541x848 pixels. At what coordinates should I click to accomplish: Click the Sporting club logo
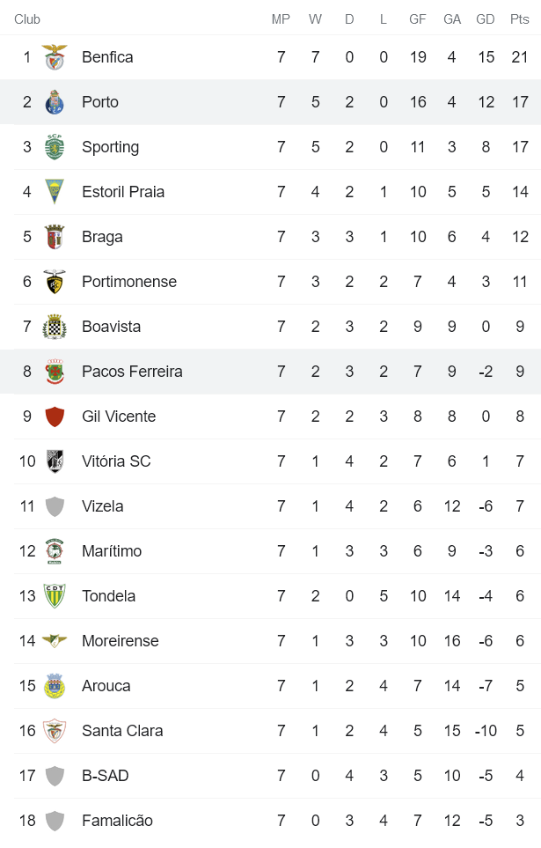55,147
